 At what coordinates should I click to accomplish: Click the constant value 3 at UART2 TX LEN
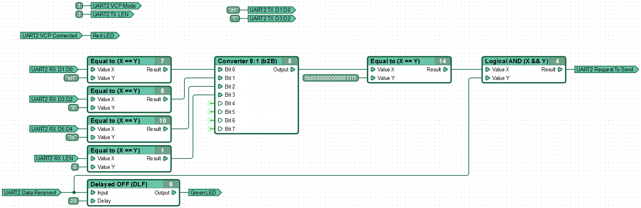(79, 14)
